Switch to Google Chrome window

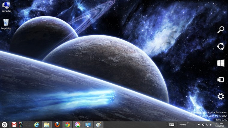pos(67,125)
